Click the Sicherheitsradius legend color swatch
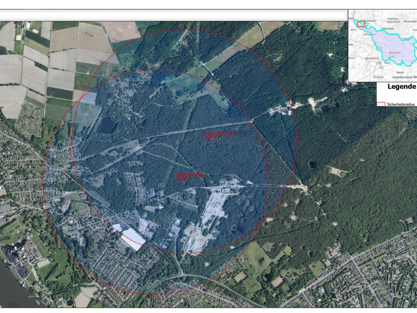 (381, 104)
